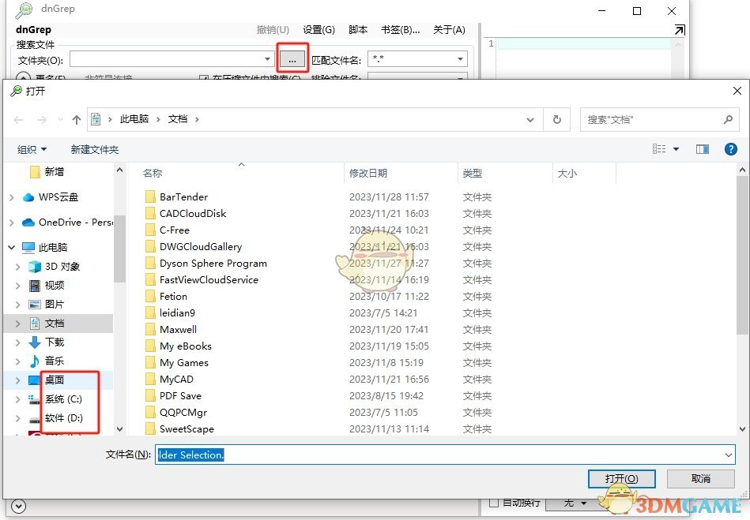Click the navigation back arrow in the dialog
Image resolution: width=750 pixels, height=520 pixels.
17,119
